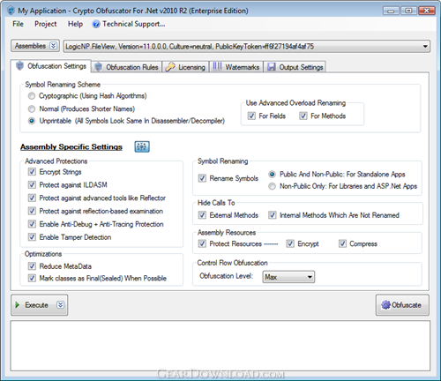Select Cryptographic renaming scheme
441x381 pixels.
coord(32,96)
